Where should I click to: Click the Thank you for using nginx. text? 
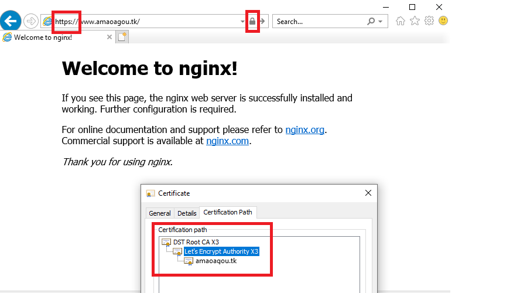tap(117, 162)
